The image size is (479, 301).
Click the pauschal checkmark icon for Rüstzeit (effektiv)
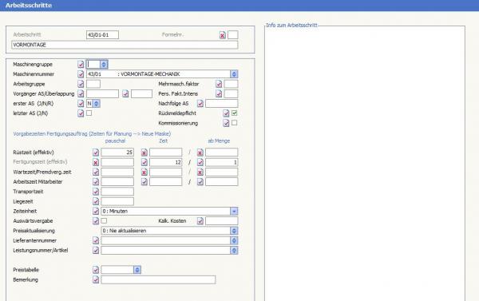tap(96, 152)
